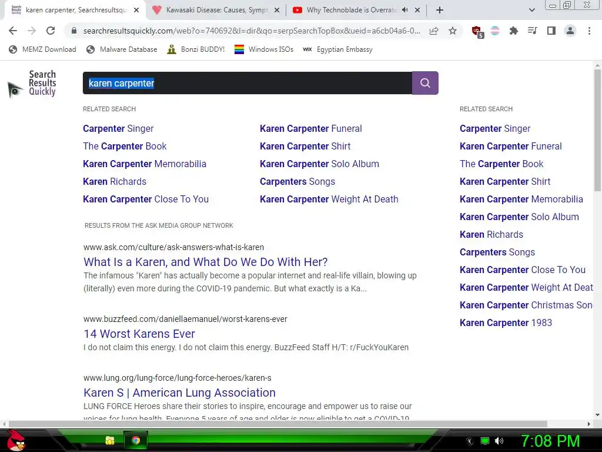This screenshot has height=452, width=602.
Task: Open the volume speaker tray icon
Action: [499, 441]
